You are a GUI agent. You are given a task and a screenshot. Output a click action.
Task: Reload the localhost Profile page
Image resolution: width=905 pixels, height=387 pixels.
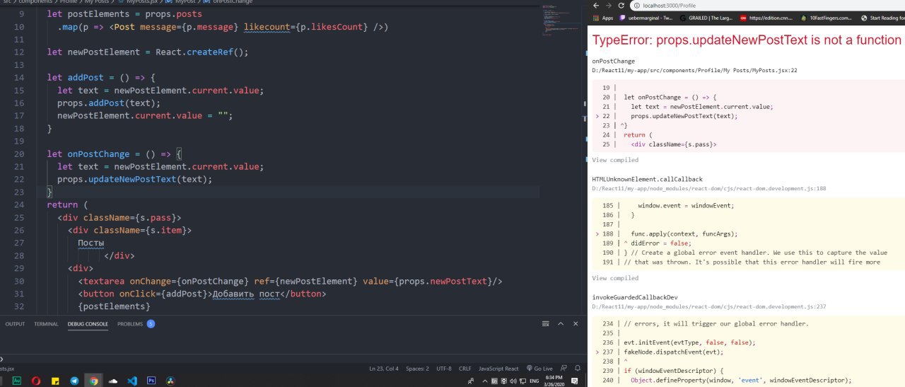pos(619,5)
